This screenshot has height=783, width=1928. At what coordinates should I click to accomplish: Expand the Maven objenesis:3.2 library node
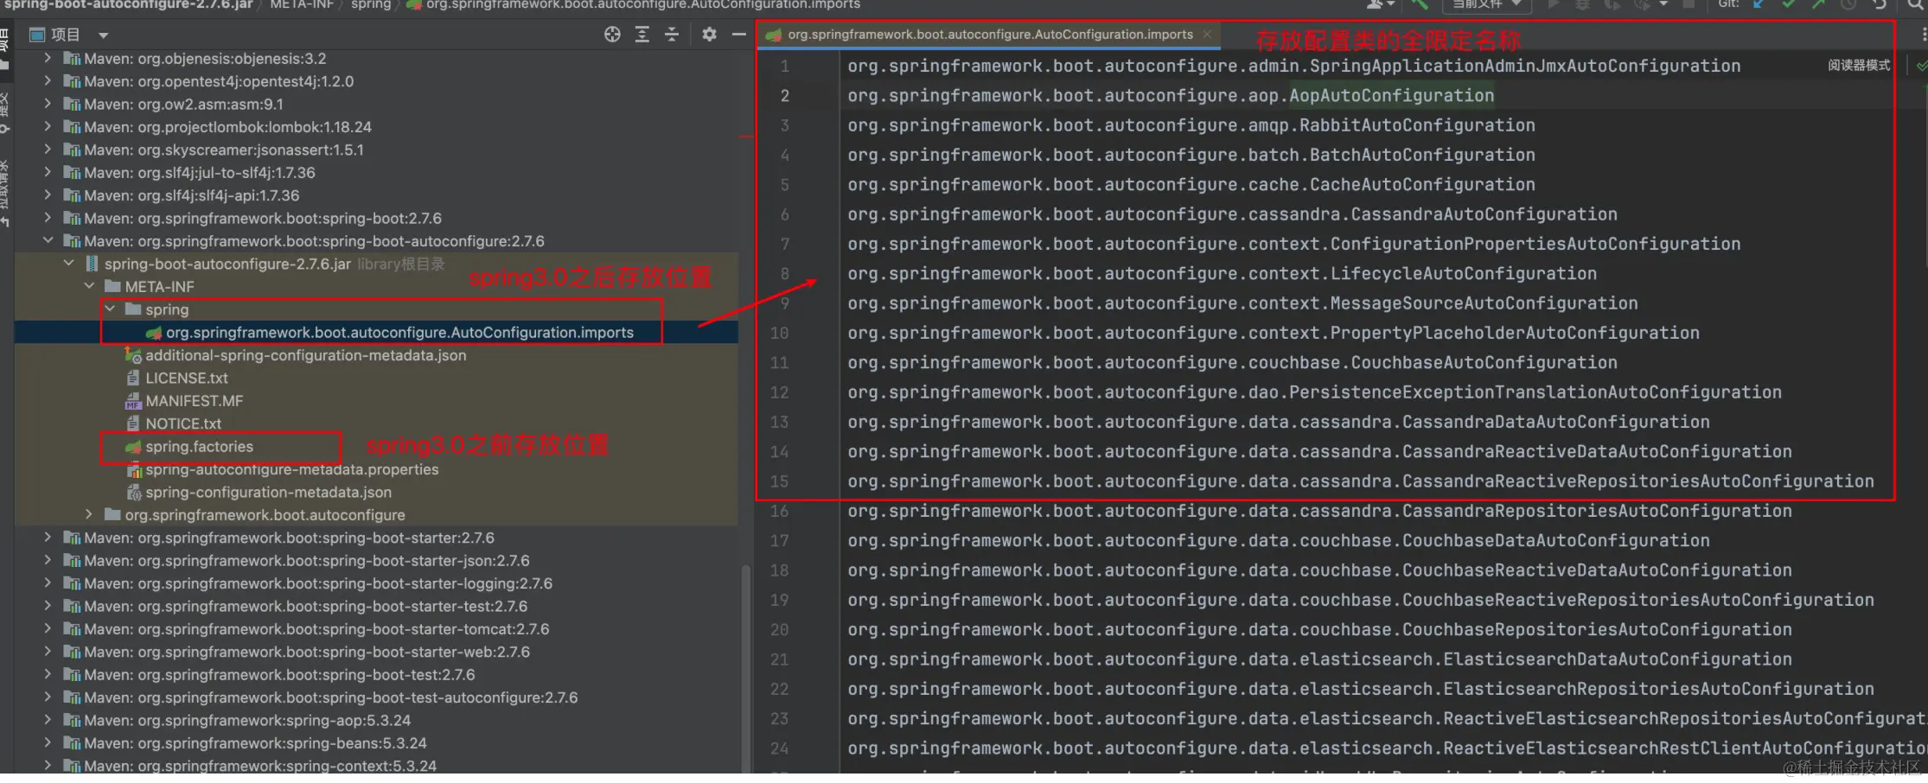48,59
